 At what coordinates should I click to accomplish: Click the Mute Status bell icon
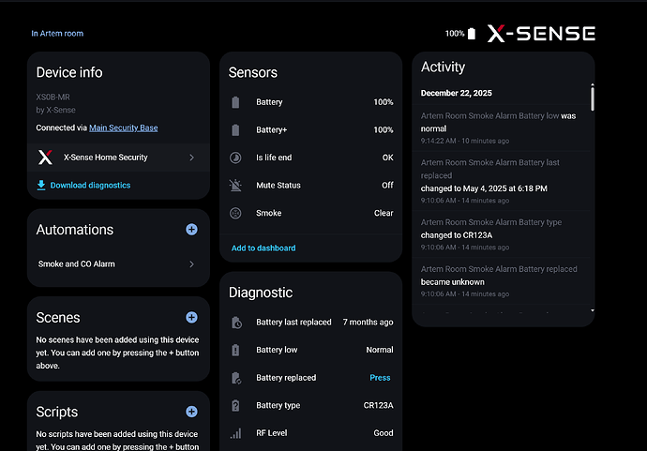coord(235,186)
